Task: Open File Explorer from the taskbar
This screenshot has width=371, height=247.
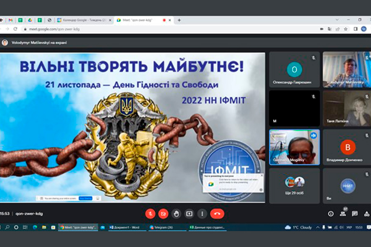Action: (x=44, y=227)
